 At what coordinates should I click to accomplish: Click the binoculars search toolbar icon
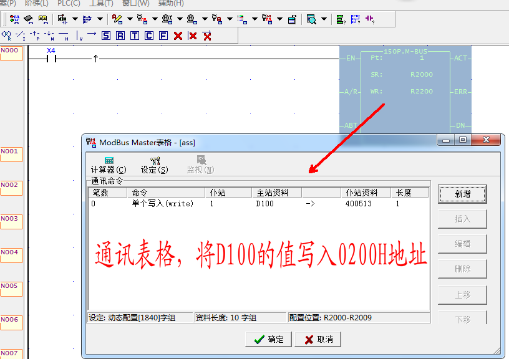43,19
